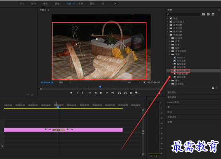Open the 1/2 playback resolution dropdown

point(134,82)
